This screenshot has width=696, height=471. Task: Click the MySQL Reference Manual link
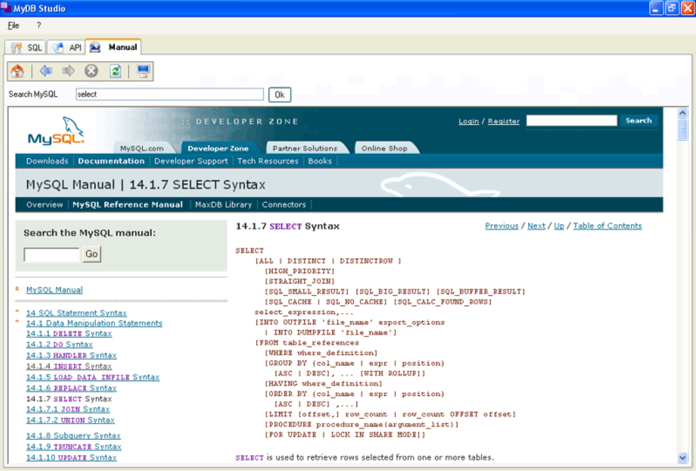click(127, 204)
